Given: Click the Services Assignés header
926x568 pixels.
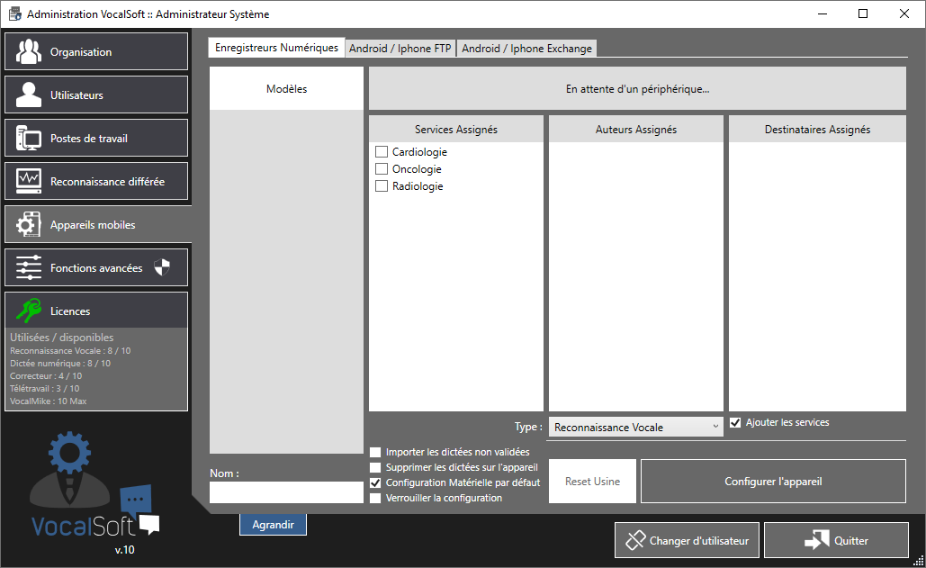Looking at the screenshot, I should pos(456,130).
